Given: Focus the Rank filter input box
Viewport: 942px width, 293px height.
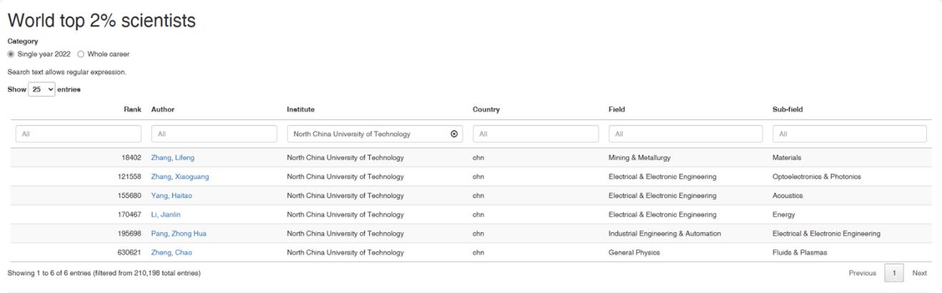Looking at the screenshot, I should (69, 134).
